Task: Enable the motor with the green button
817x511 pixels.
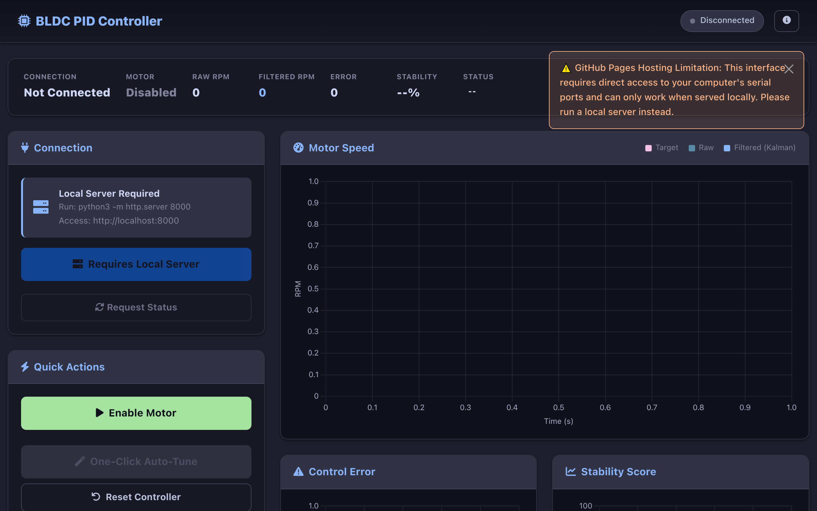Action: pos(136,413)
